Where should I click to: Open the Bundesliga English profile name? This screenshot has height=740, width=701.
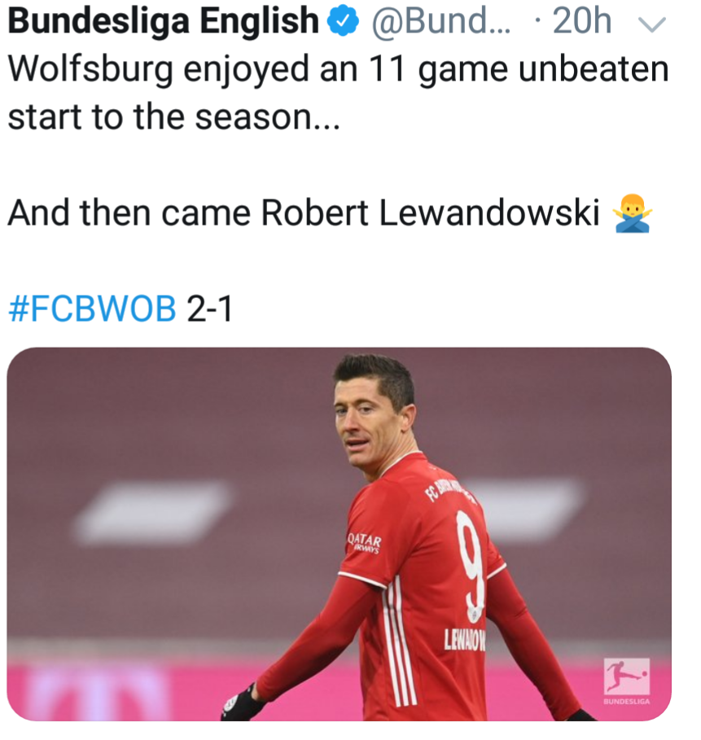click(164, 21)
